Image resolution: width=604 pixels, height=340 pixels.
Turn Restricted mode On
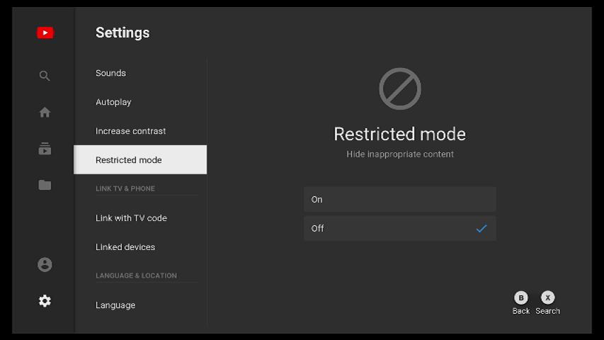click(399, 200)
